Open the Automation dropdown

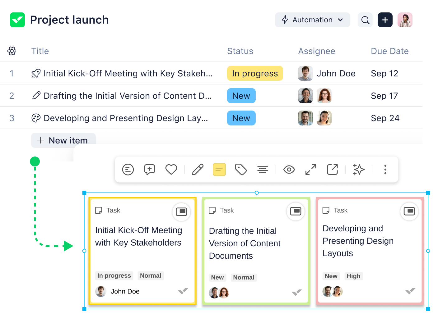coord(312,20)
